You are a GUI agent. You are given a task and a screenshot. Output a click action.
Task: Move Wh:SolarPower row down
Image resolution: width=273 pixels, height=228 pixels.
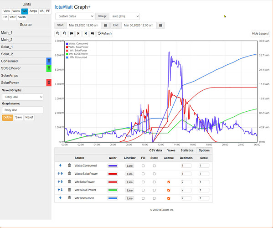62,181
